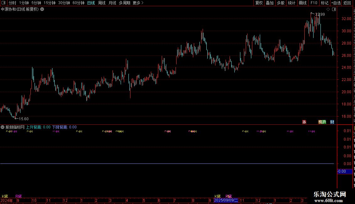Click the 上升背离: 0.00 indicator value
Screen dimensions: 355x204
coord(38,127)
